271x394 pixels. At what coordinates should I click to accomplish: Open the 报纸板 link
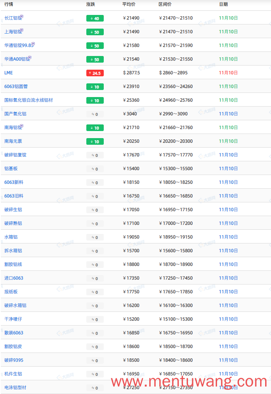click(x=11, y=292)
